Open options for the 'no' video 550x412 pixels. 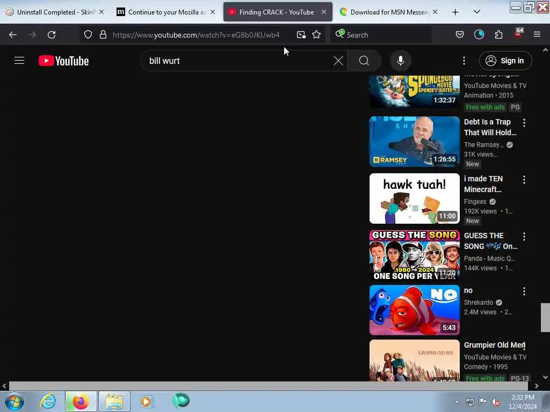click(524, 291)
